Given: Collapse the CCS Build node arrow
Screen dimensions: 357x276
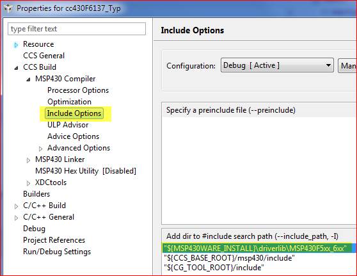Looking at the screenshot, I should click(x=16, y=68).
